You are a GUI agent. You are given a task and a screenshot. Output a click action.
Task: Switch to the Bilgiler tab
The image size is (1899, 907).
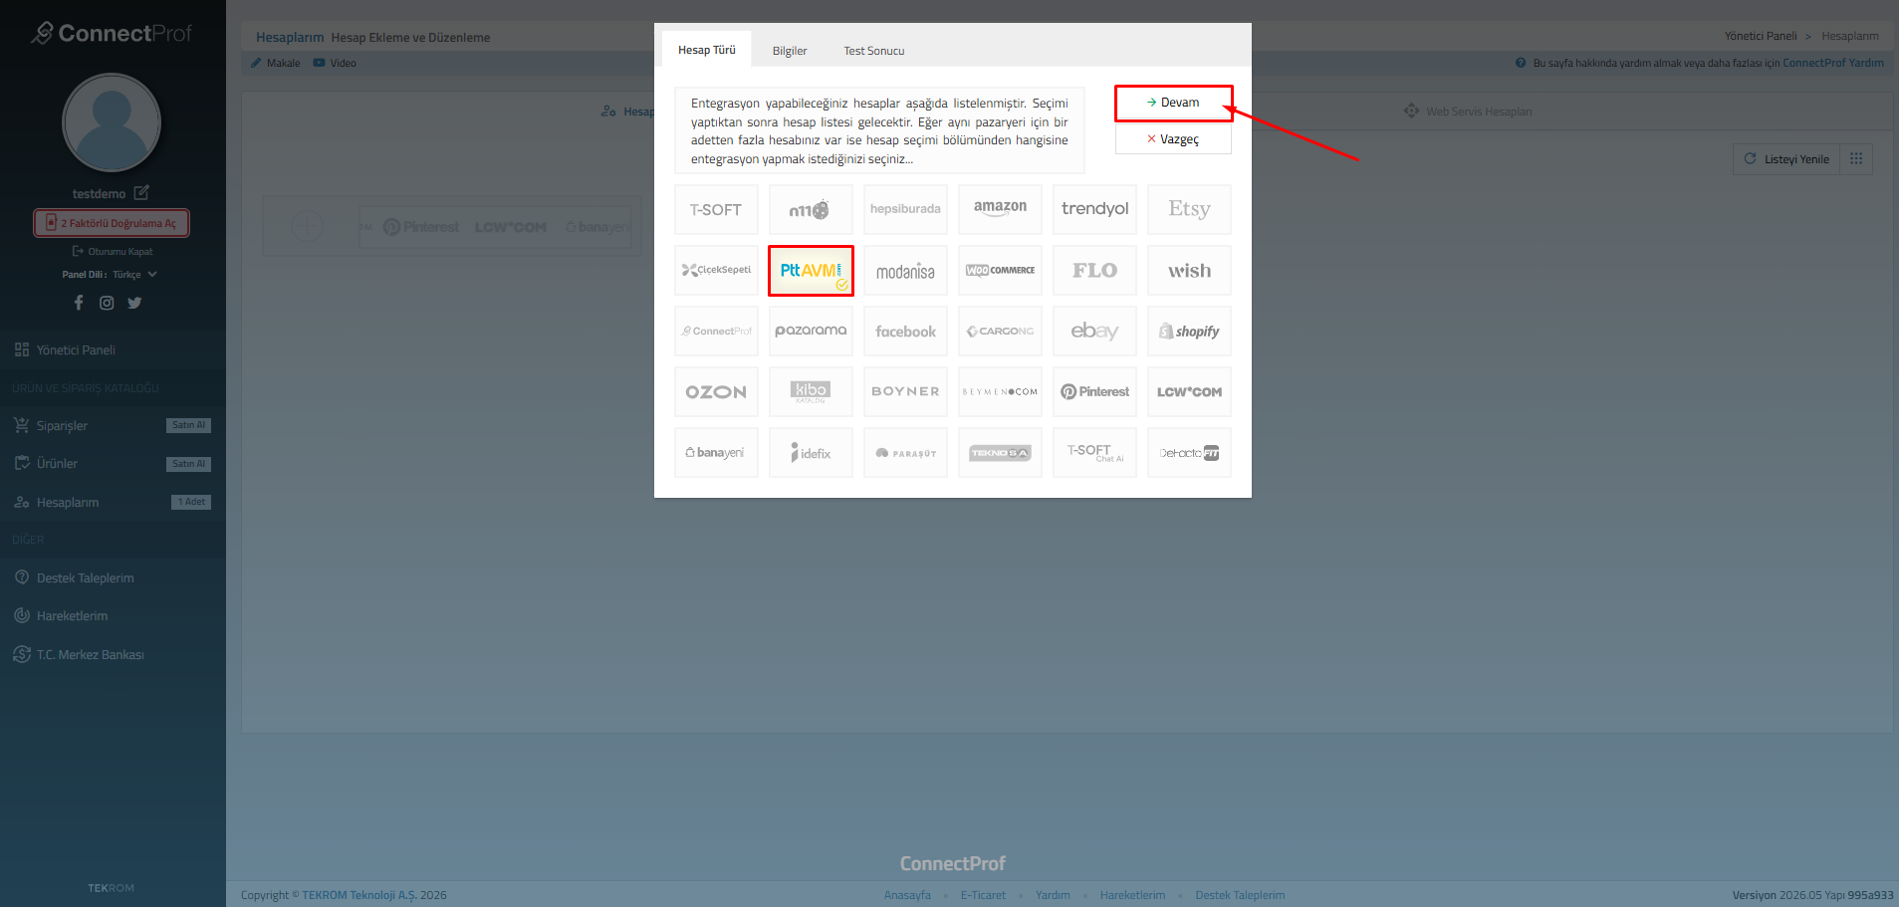pyautogui.click(x=790, y=51)
